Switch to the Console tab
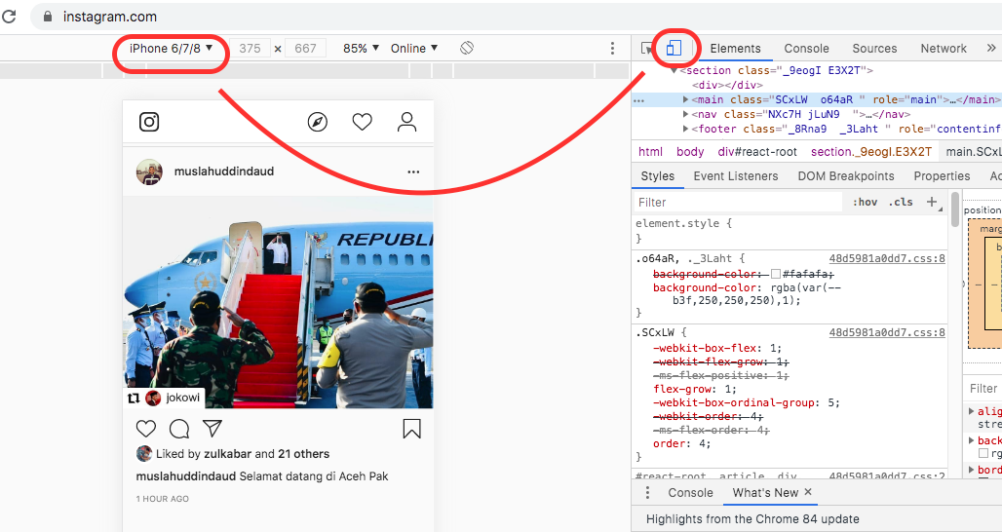Image resolution: width=1002 pixels, height=532 pixels. (x=806, y=48)
